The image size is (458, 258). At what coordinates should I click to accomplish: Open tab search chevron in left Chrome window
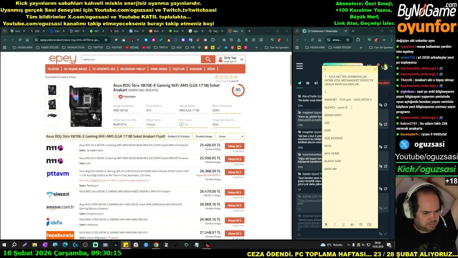point(5,31)
